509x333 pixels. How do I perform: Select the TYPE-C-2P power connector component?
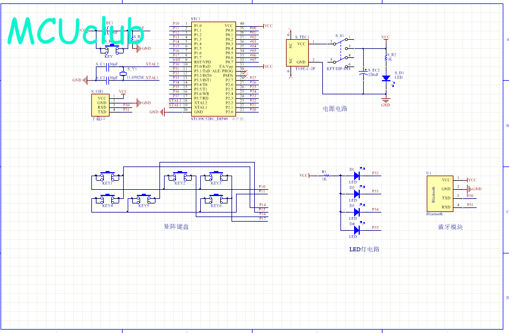(x=297, y=53)
